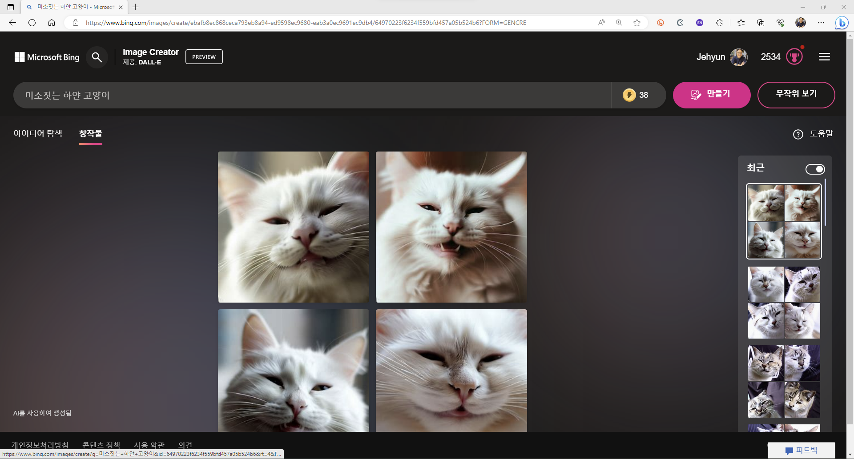Viewport: 854px width, 459px height.
Task: Refresh the current page
Action: [x=32, y=23]
